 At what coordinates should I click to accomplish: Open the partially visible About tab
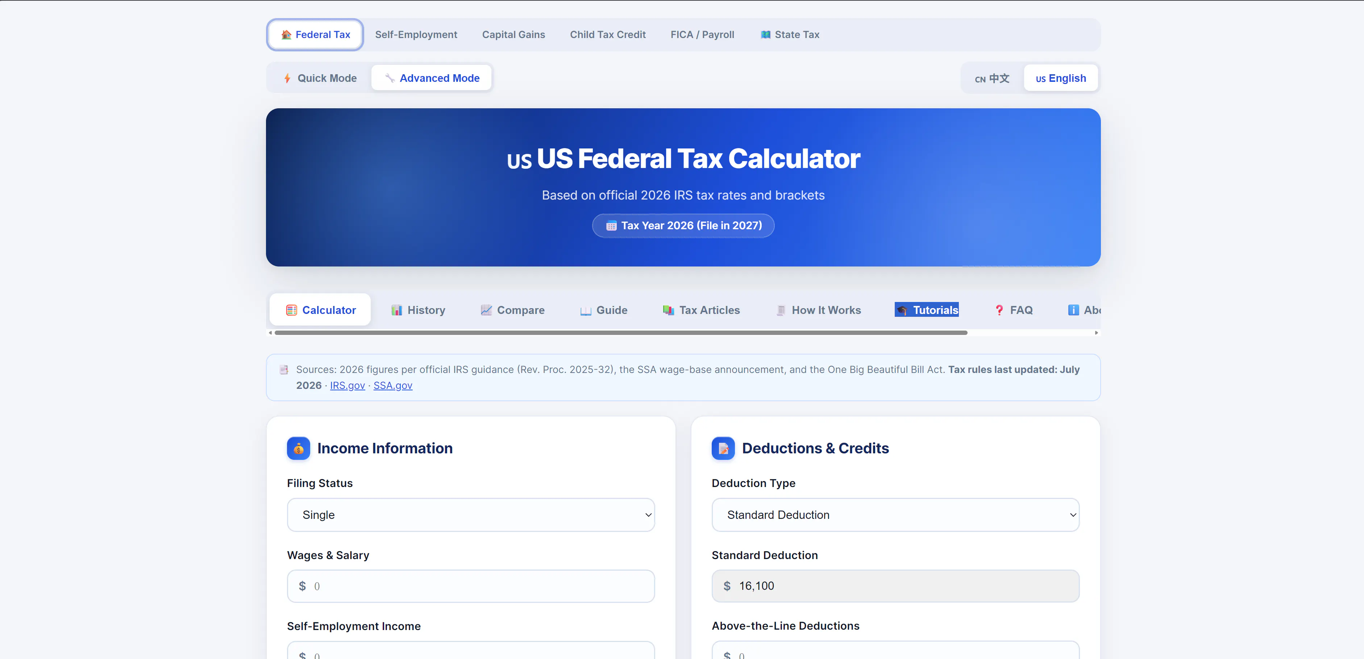(1084, 310)
